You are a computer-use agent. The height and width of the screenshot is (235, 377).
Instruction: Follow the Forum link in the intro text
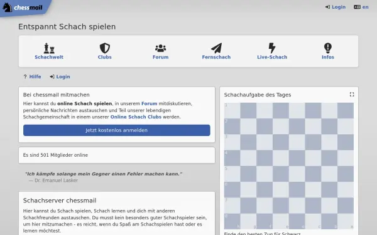(149, 103)
